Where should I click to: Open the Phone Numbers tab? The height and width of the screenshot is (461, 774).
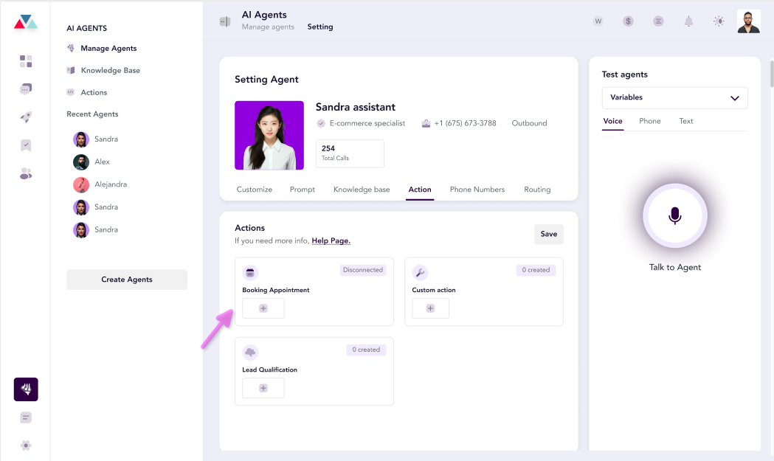(477, 190)
